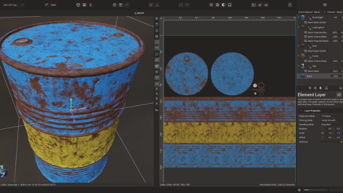343x193 pixels.
Task: Click the empty square tool in vertical toolbar
Action: coord(156,54)
